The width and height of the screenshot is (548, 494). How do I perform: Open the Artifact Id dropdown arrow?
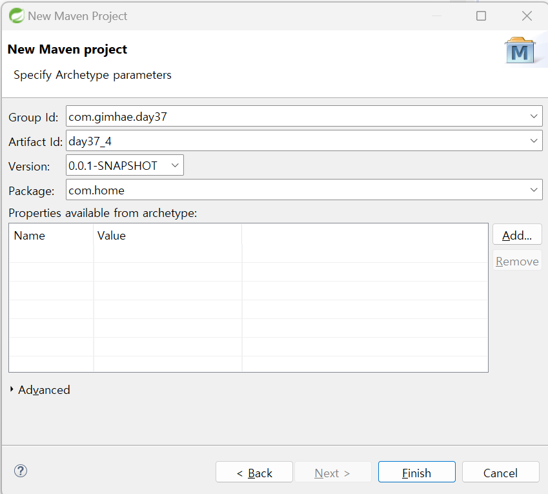click(534, 141)
